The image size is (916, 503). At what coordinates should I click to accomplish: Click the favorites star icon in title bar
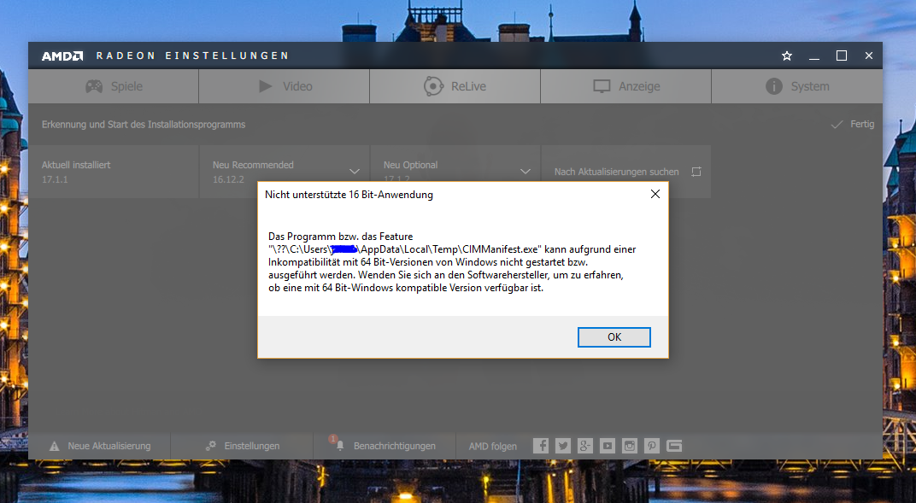[x=787, y=56]
